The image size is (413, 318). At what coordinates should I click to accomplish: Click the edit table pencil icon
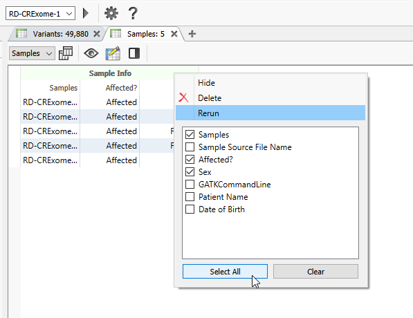[x=113, y=53]
